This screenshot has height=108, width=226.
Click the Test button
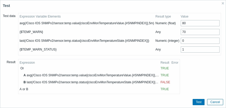pyautogui.click(x=198, y=102)
